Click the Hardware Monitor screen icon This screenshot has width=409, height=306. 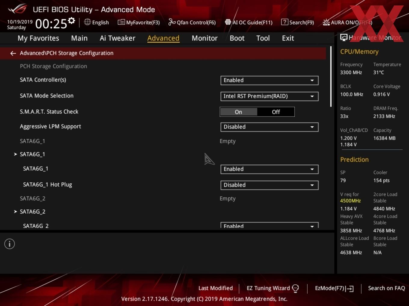point(344,37)
